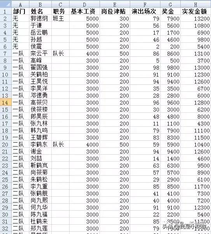Click 演出场次 value 98
The height and width of the screenshot is (234, 211).
pos(145,68)
